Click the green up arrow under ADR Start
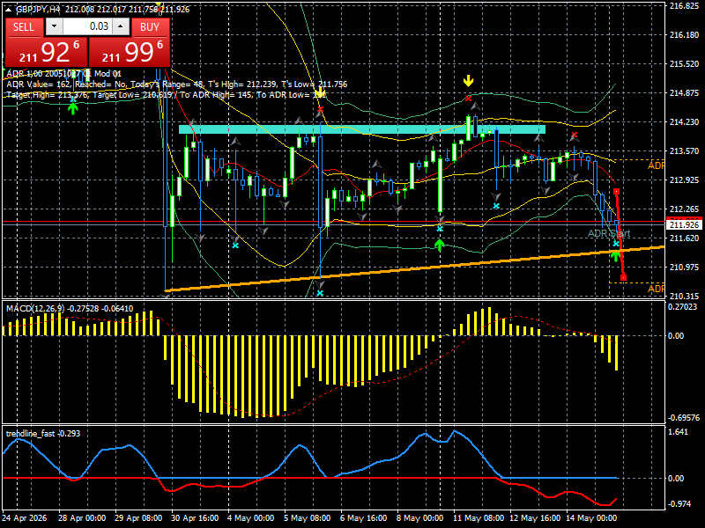Image resolution: width=705 pixels, height=528 pixels. pos(616,256)
